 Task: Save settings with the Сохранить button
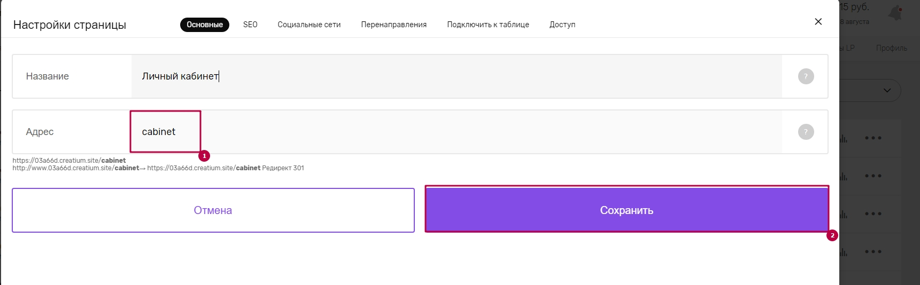[627, 210]
